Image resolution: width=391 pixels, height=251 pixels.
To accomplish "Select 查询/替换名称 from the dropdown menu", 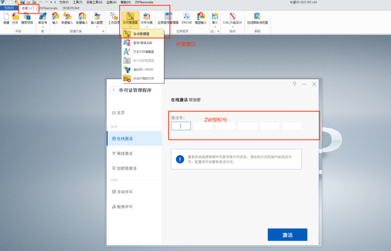I will click(143, 43).
